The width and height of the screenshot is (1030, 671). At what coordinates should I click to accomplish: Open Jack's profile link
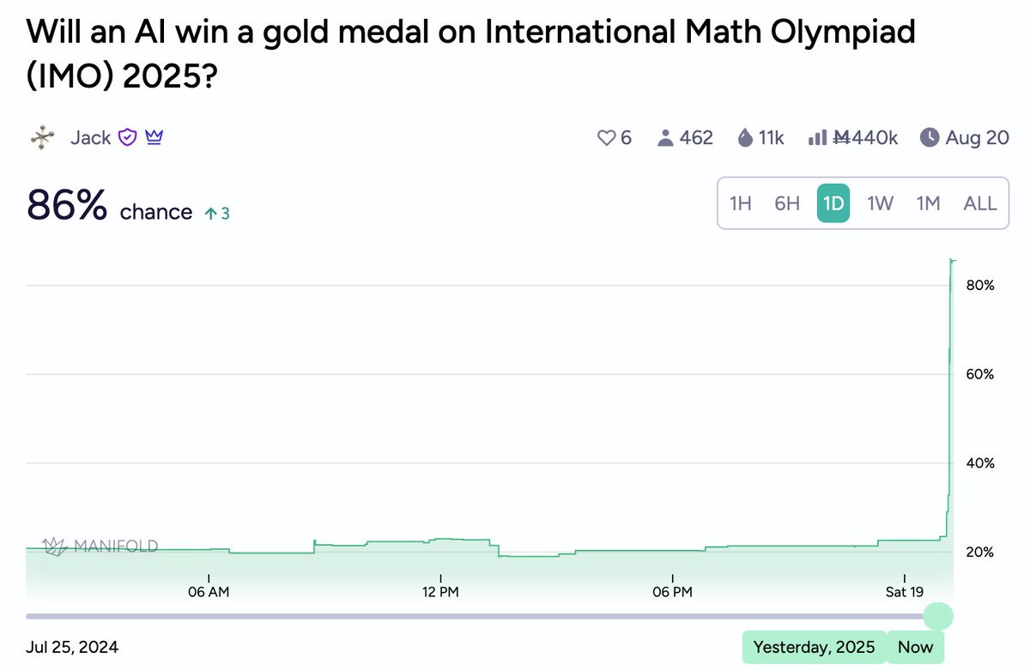click(x=90, y=137)
